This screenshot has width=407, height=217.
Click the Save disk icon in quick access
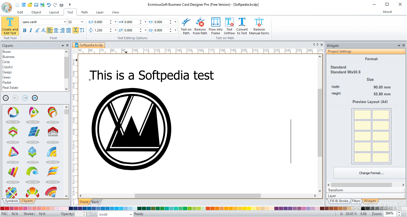tap(36, 5)
